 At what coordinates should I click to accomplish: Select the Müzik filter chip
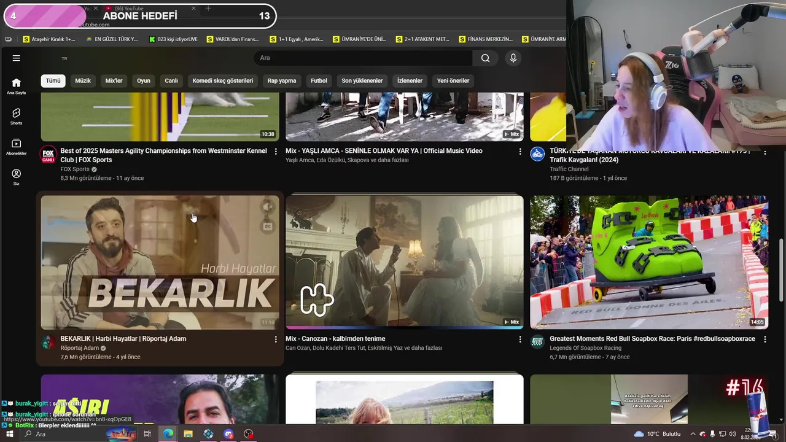(x=83, y=80)
